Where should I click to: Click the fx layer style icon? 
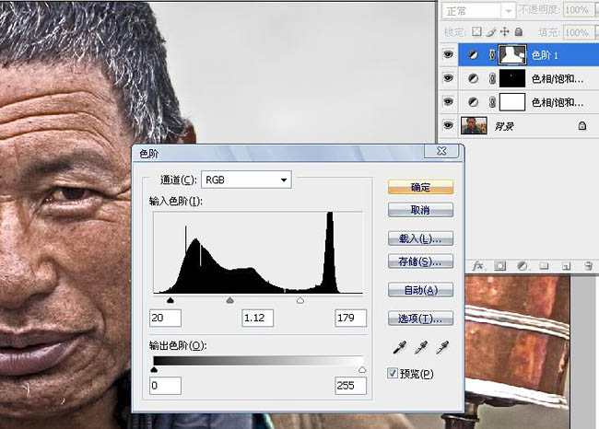click(478, 265)
